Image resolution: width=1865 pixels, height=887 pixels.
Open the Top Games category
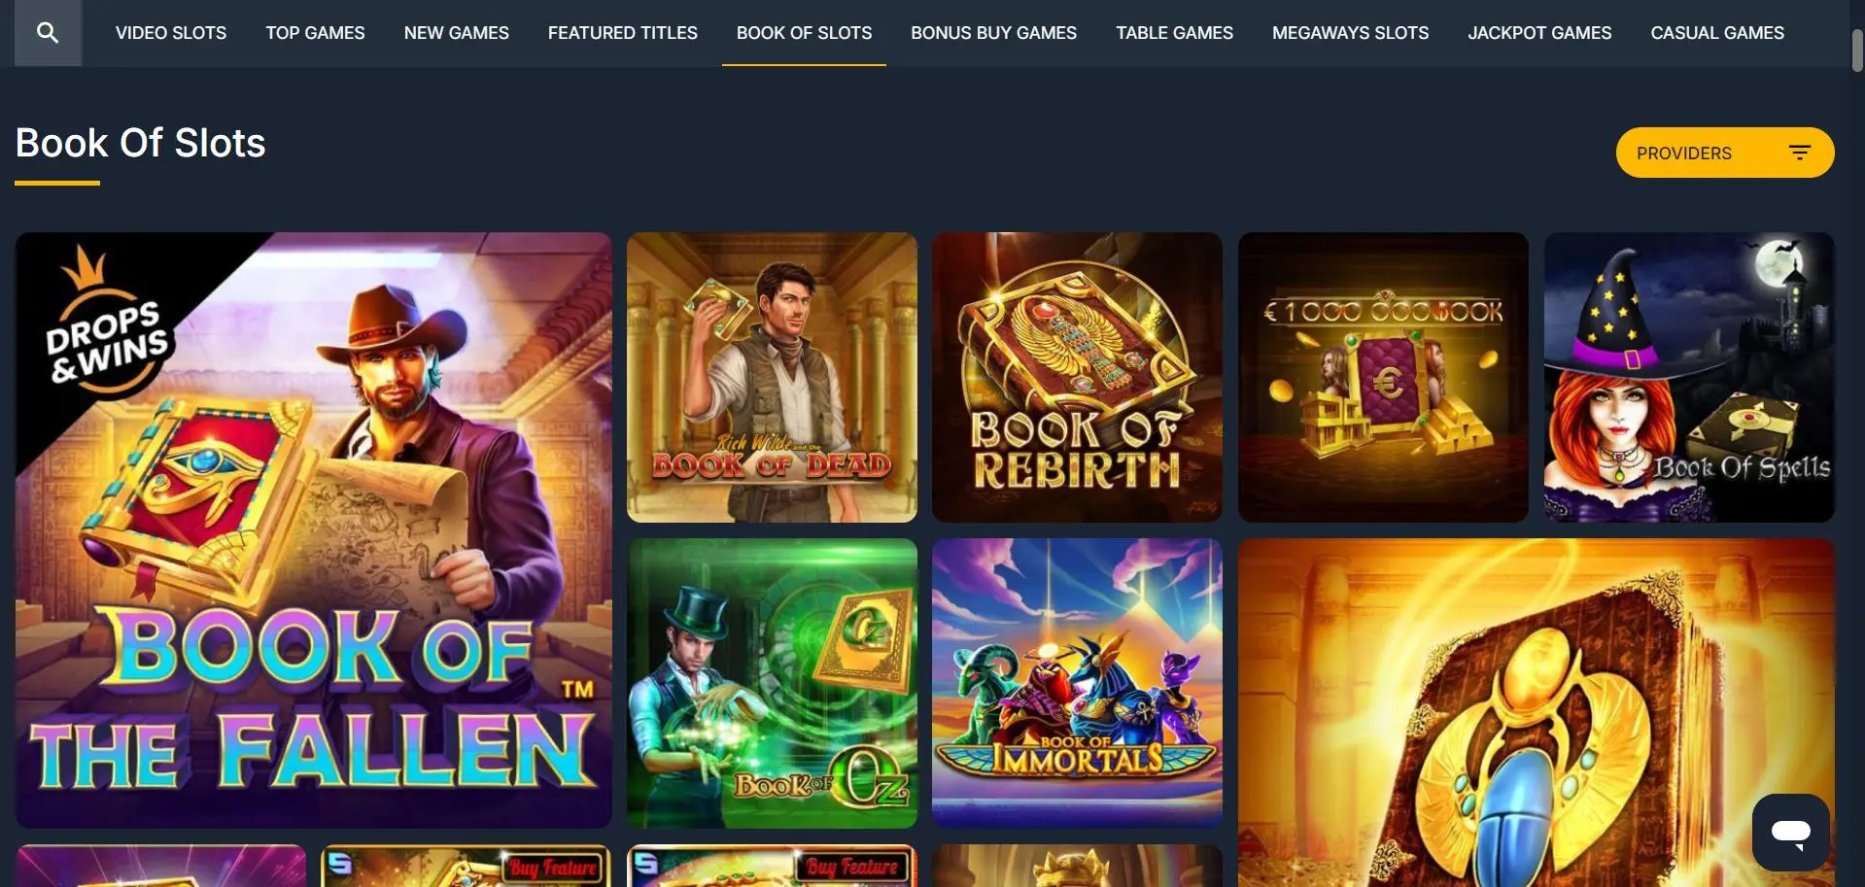315,33
